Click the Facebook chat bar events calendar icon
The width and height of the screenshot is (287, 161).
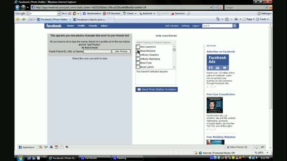coord(56,147)
